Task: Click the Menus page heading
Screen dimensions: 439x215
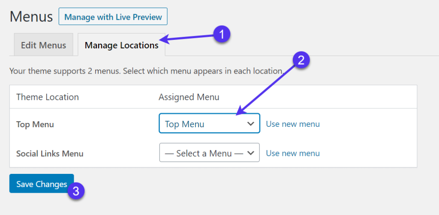Action: (x=31, y=17)
